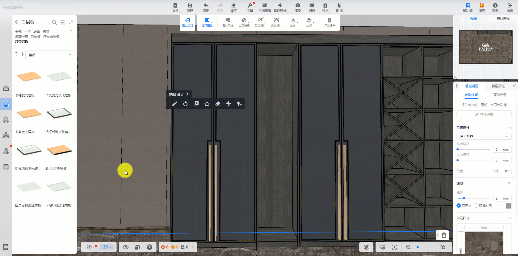The width and height of the screenshot is (518, 256).
Task: Click the 材质编辑 button
Action: pos(484,114)
